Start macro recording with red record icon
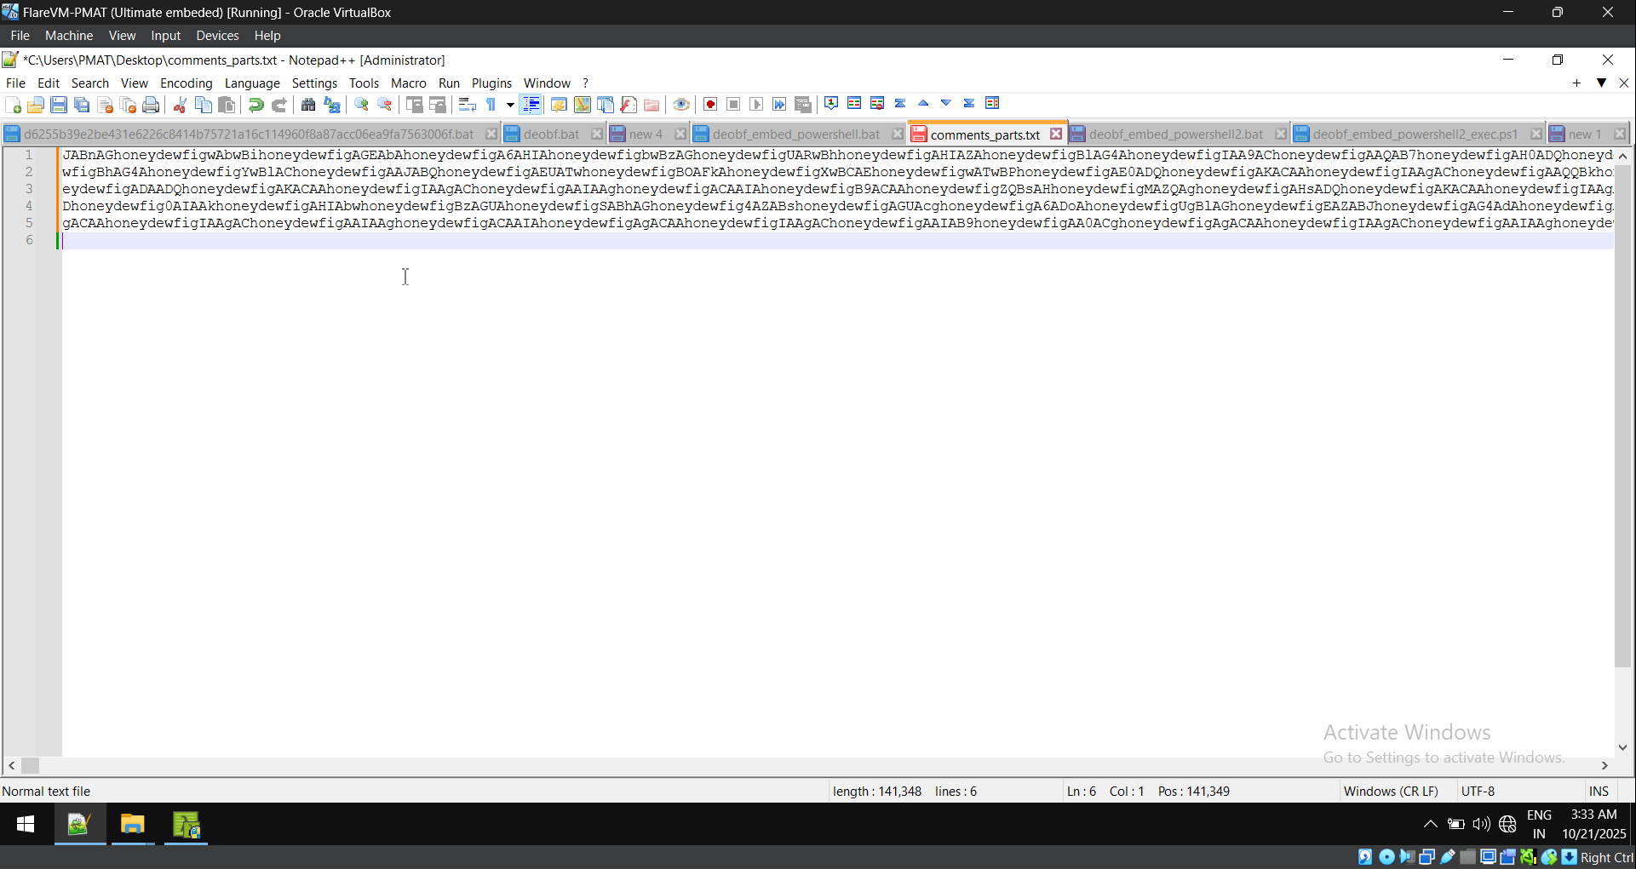This screenshot has height=869, width=1636. point(710,105)
